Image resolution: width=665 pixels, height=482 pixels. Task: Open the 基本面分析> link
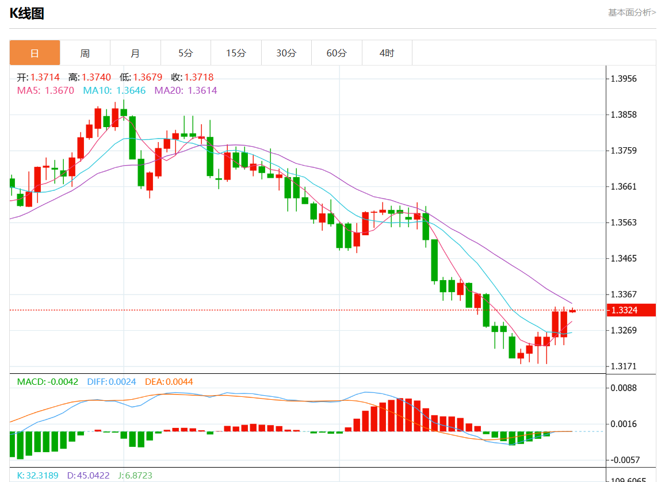point(632,13)
